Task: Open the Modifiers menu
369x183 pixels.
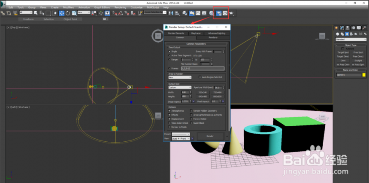Action: (x=69, y=8)
